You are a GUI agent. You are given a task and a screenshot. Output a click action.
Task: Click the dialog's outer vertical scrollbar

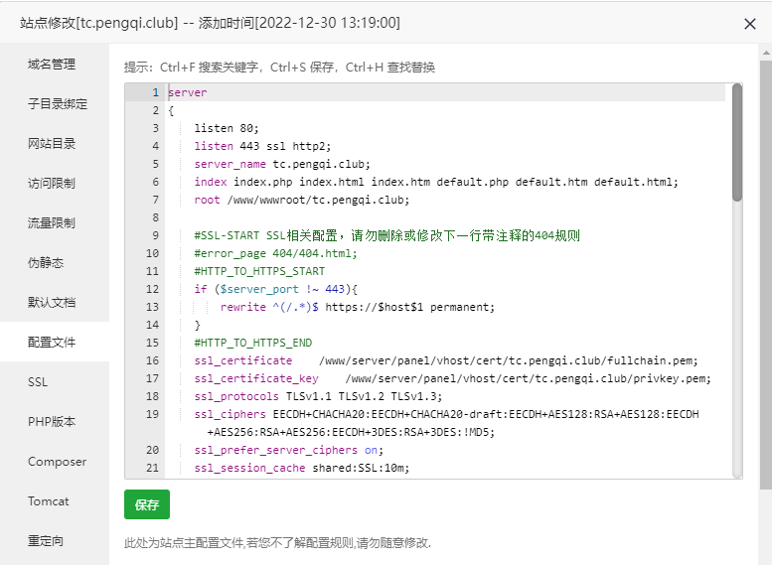coord(766,273)
